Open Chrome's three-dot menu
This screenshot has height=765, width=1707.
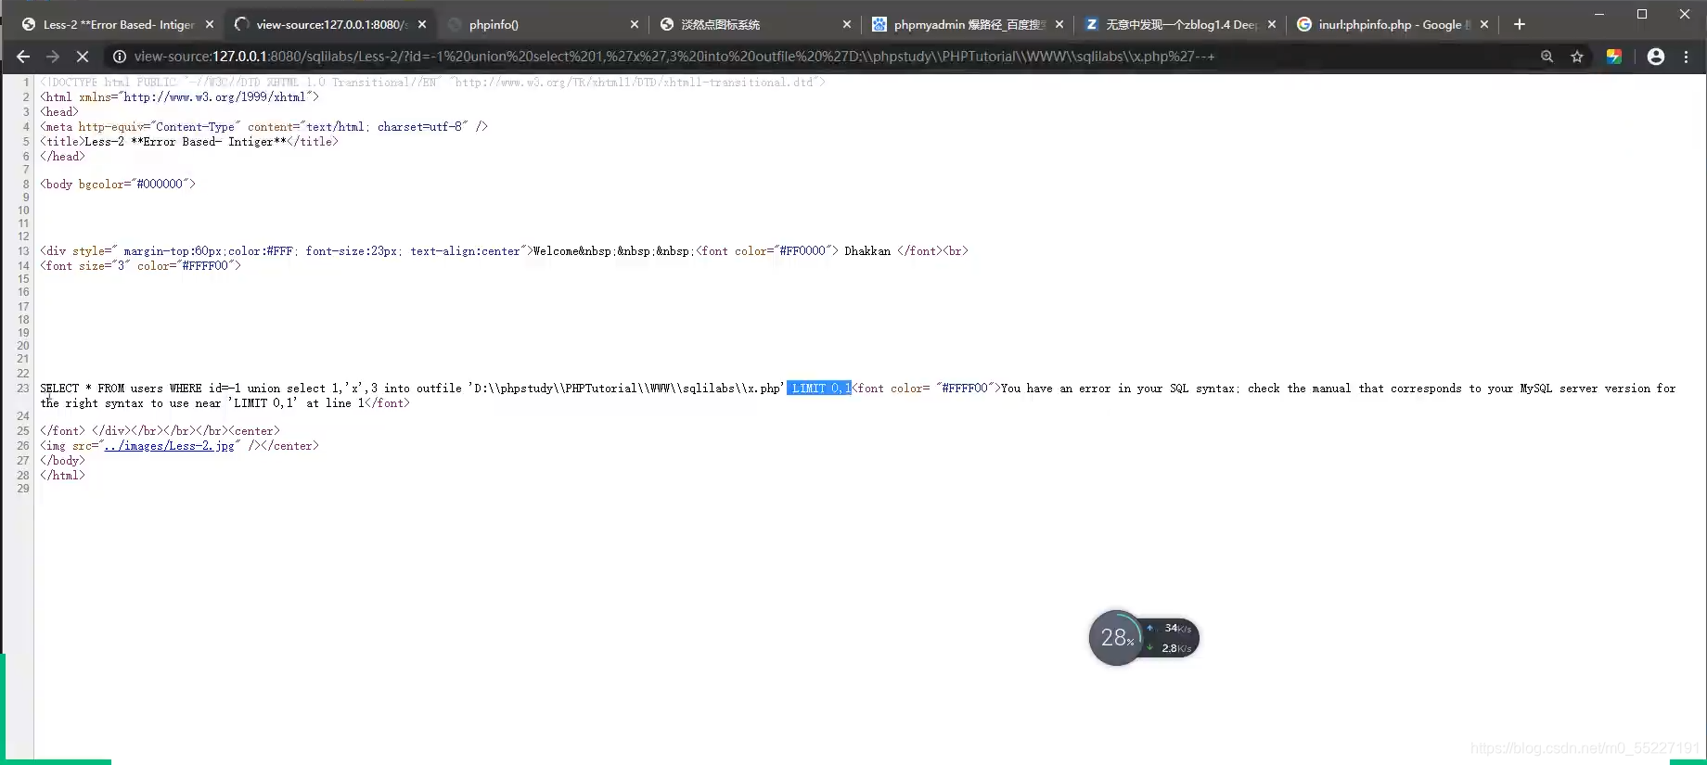(1687, 57)
